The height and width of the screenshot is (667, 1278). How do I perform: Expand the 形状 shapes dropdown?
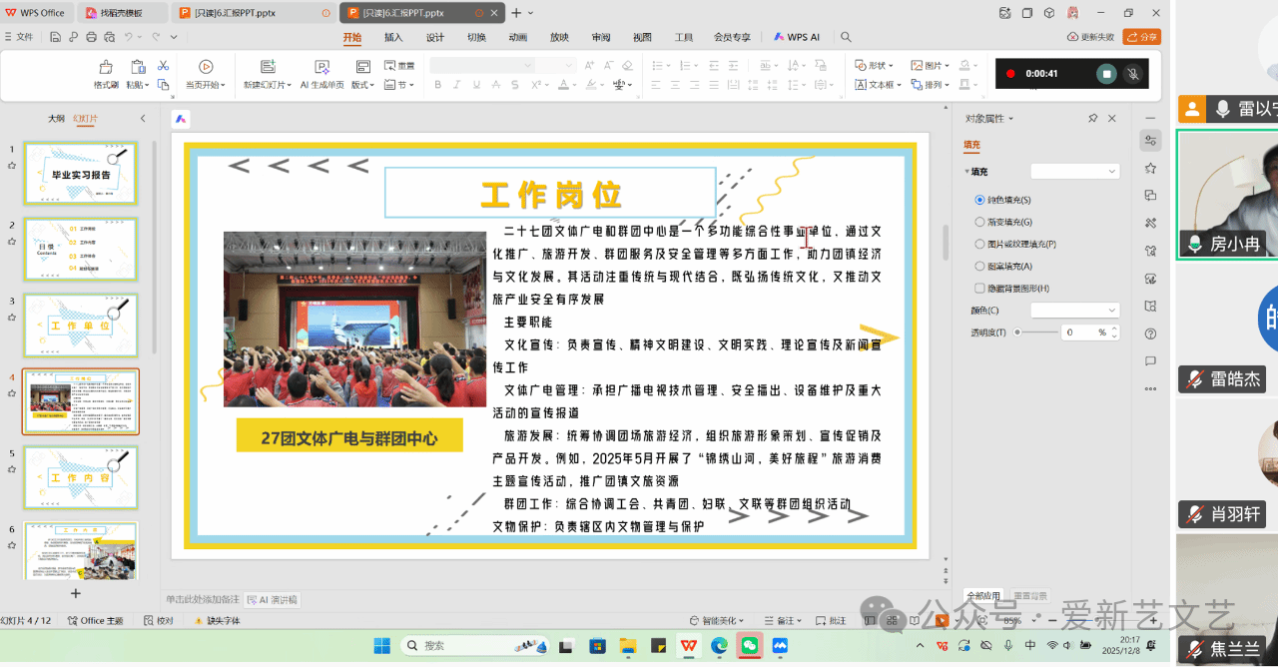pyautogui.click(x=876, y=66)
